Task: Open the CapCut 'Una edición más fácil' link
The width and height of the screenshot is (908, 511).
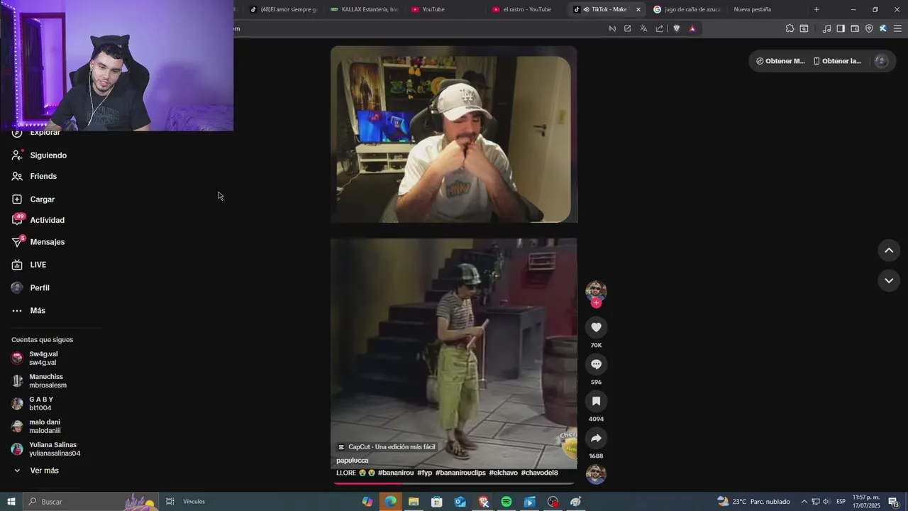Action: click(387, 447)
